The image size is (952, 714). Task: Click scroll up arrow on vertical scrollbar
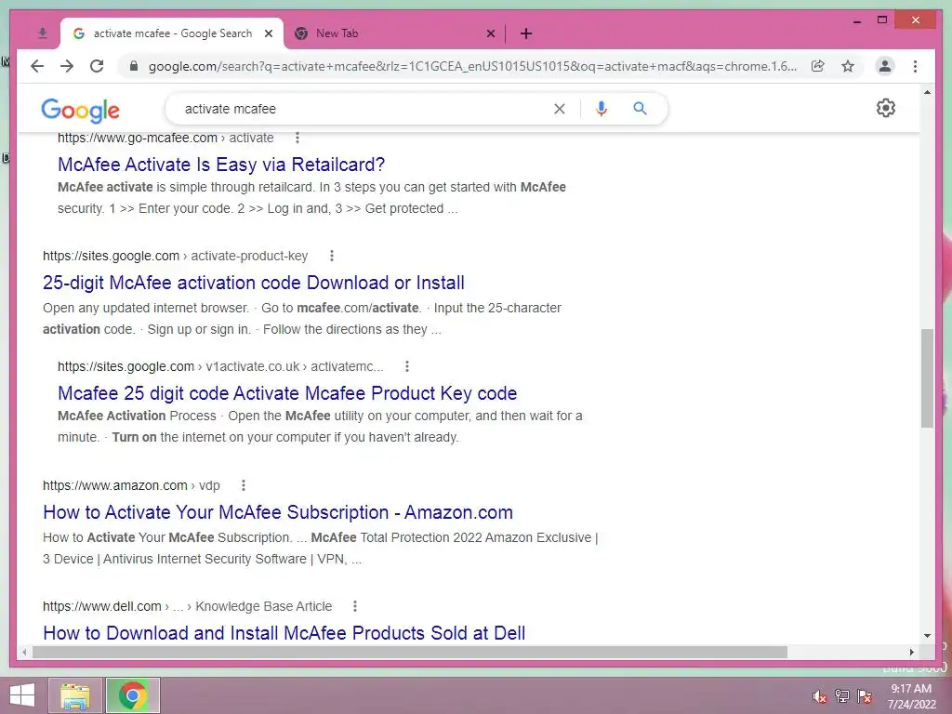(927, 92)
